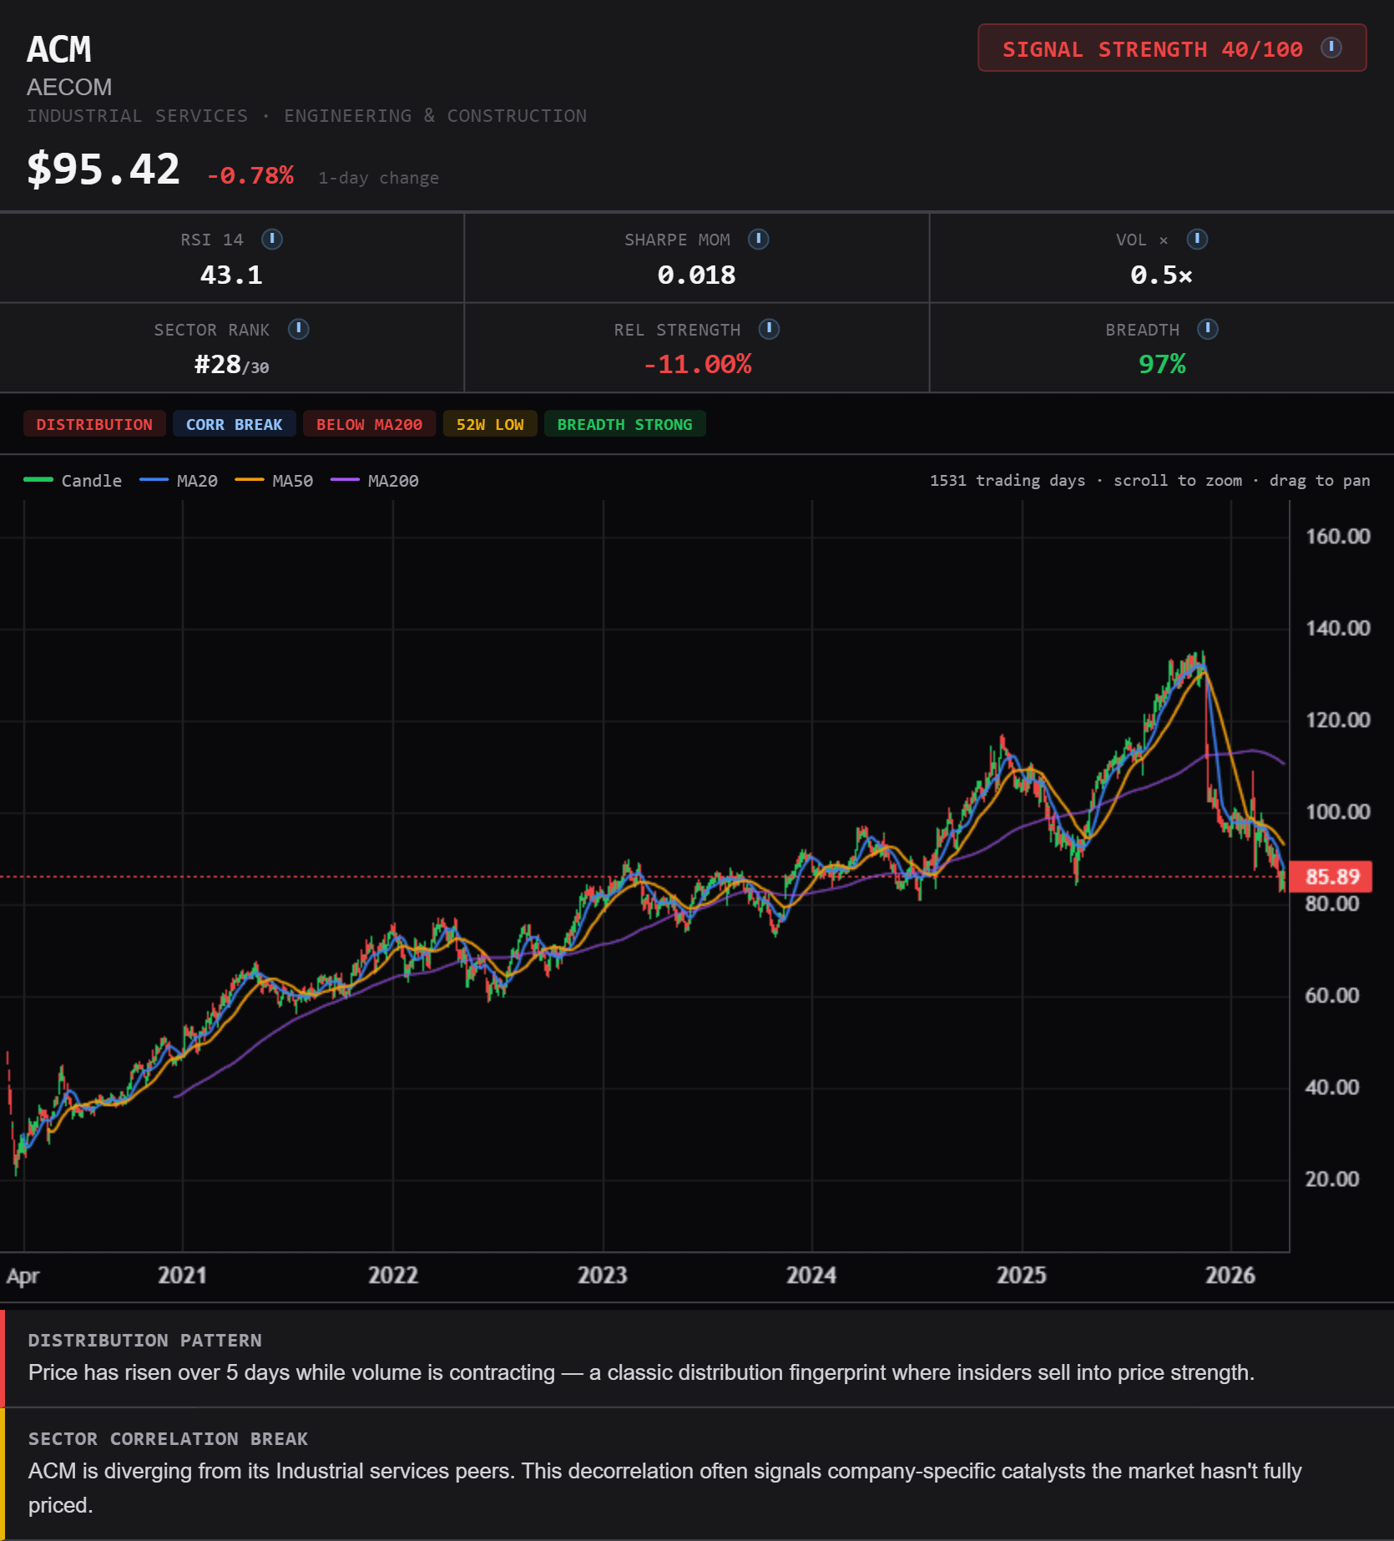Toggle the MA50 legend entry
1394x1541 pixels.
pyautogui.click(x=274, y=481)
